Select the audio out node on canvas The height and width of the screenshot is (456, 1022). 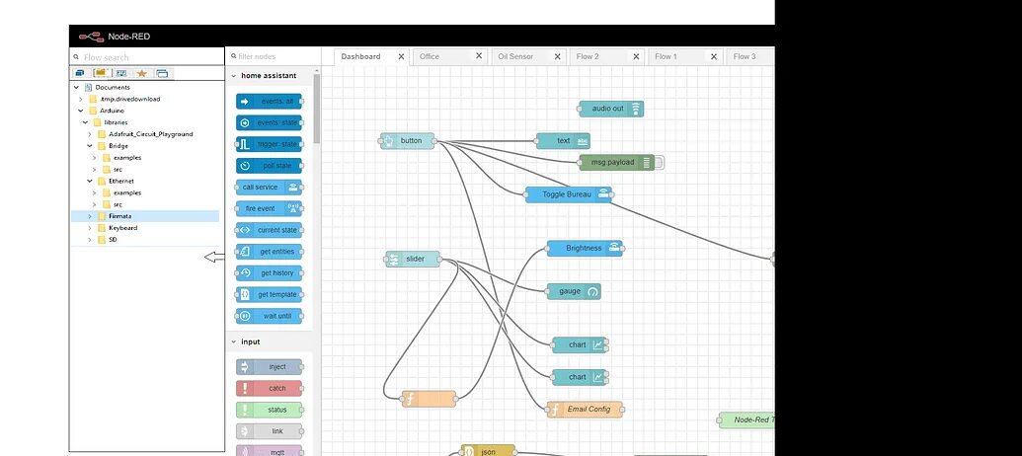610,109
